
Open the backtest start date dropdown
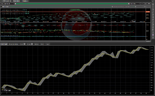(9, 4)
